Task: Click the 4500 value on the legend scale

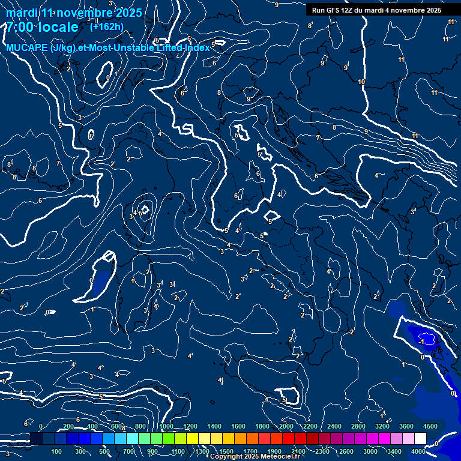Action: (x=431, y=426)
